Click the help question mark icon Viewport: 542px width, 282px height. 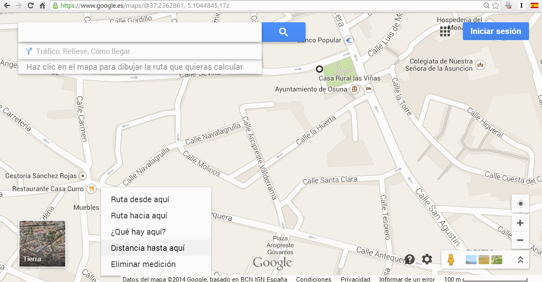[410, 259]
